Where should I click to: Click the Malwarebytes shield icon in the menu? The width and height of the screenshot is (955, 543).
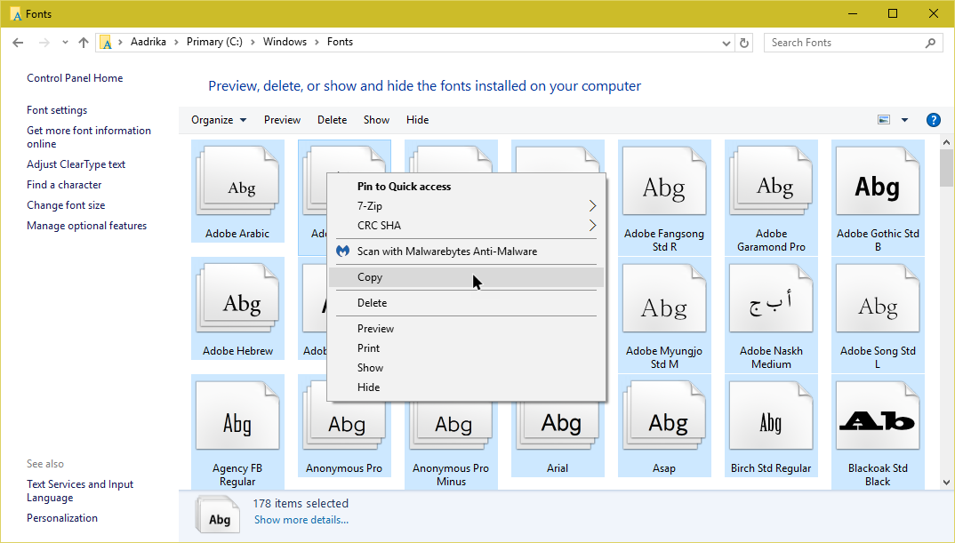[342, 251]
